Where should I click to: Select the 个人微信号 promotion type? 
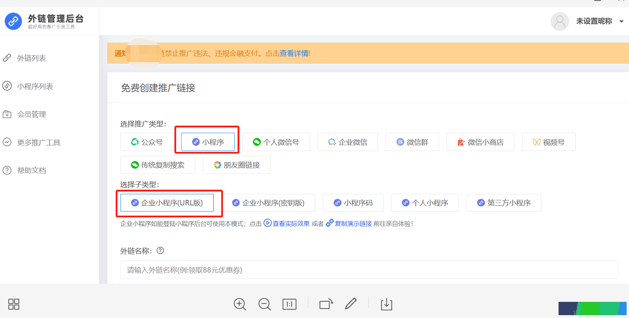click(276, 142)
